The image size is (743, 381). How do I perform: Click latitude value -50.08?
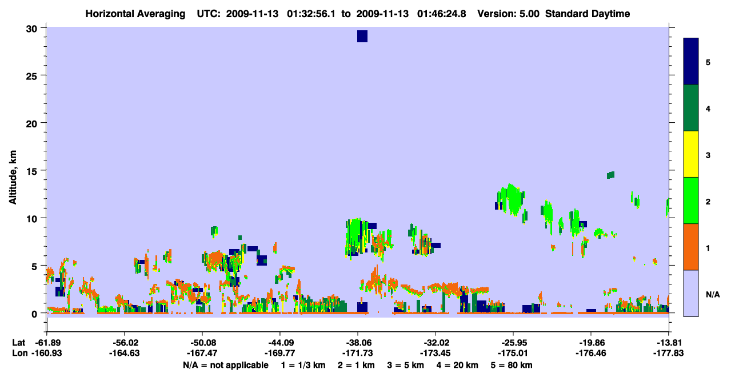point(202,343)
